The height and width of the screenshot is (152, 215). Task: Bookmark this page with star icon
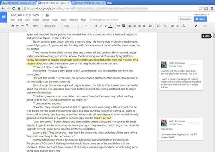click(200, 8)
